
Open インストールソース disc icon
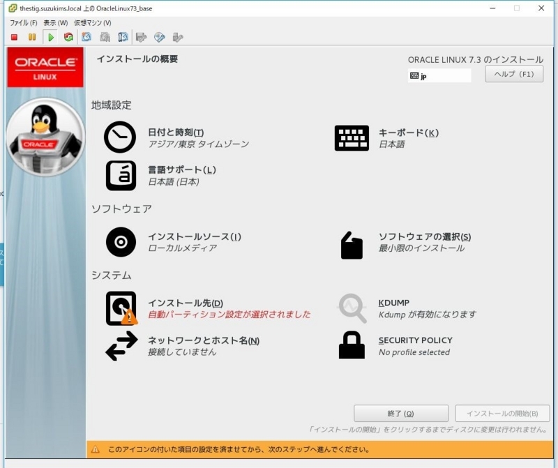point(121,242)
